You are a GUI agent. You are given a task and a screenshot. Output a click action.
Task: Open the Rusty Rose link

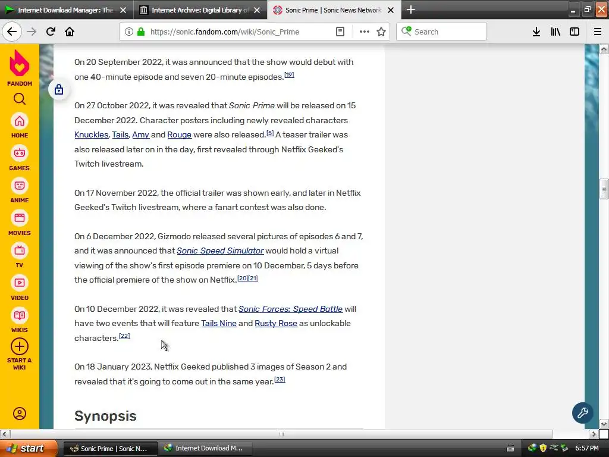(276, 323)
